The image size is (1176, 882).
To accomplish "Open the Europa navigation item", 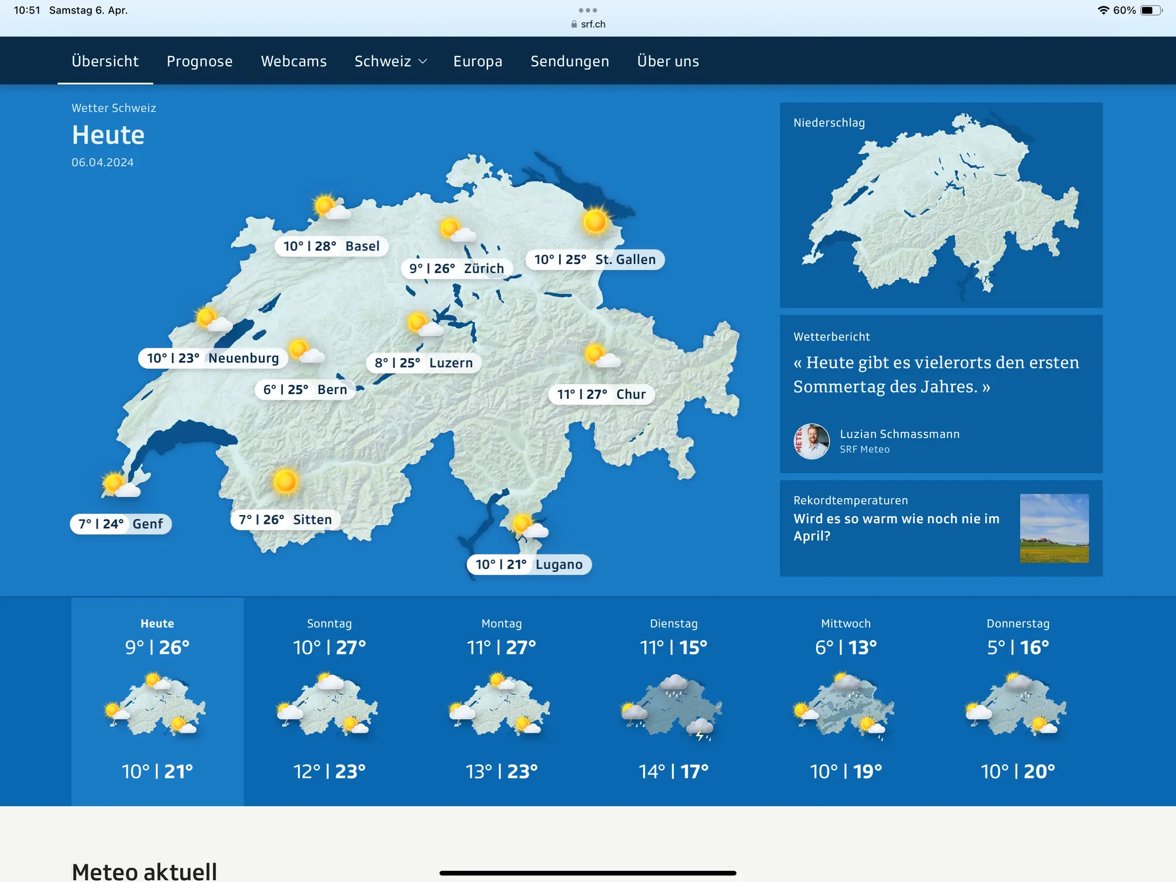I will pyautogui.click(x=477, y=61).
